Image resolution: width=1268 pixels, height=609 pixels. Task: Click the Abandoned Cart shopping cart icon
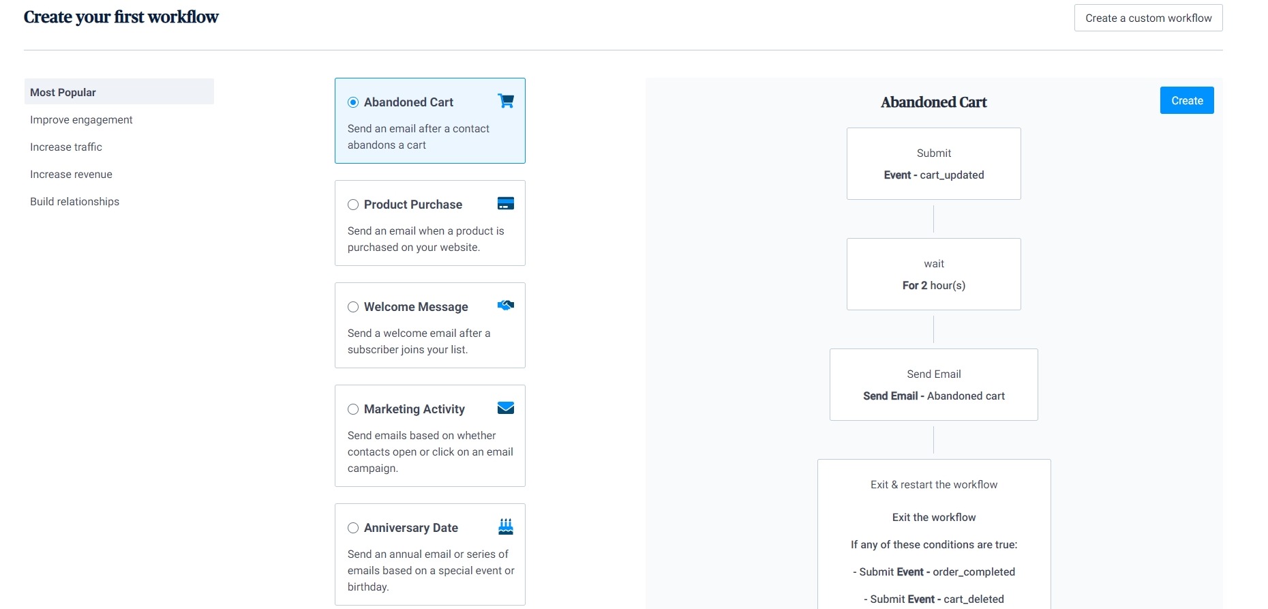506,101
